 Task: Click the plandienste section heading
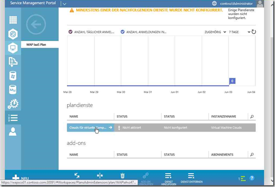(80, 105)
